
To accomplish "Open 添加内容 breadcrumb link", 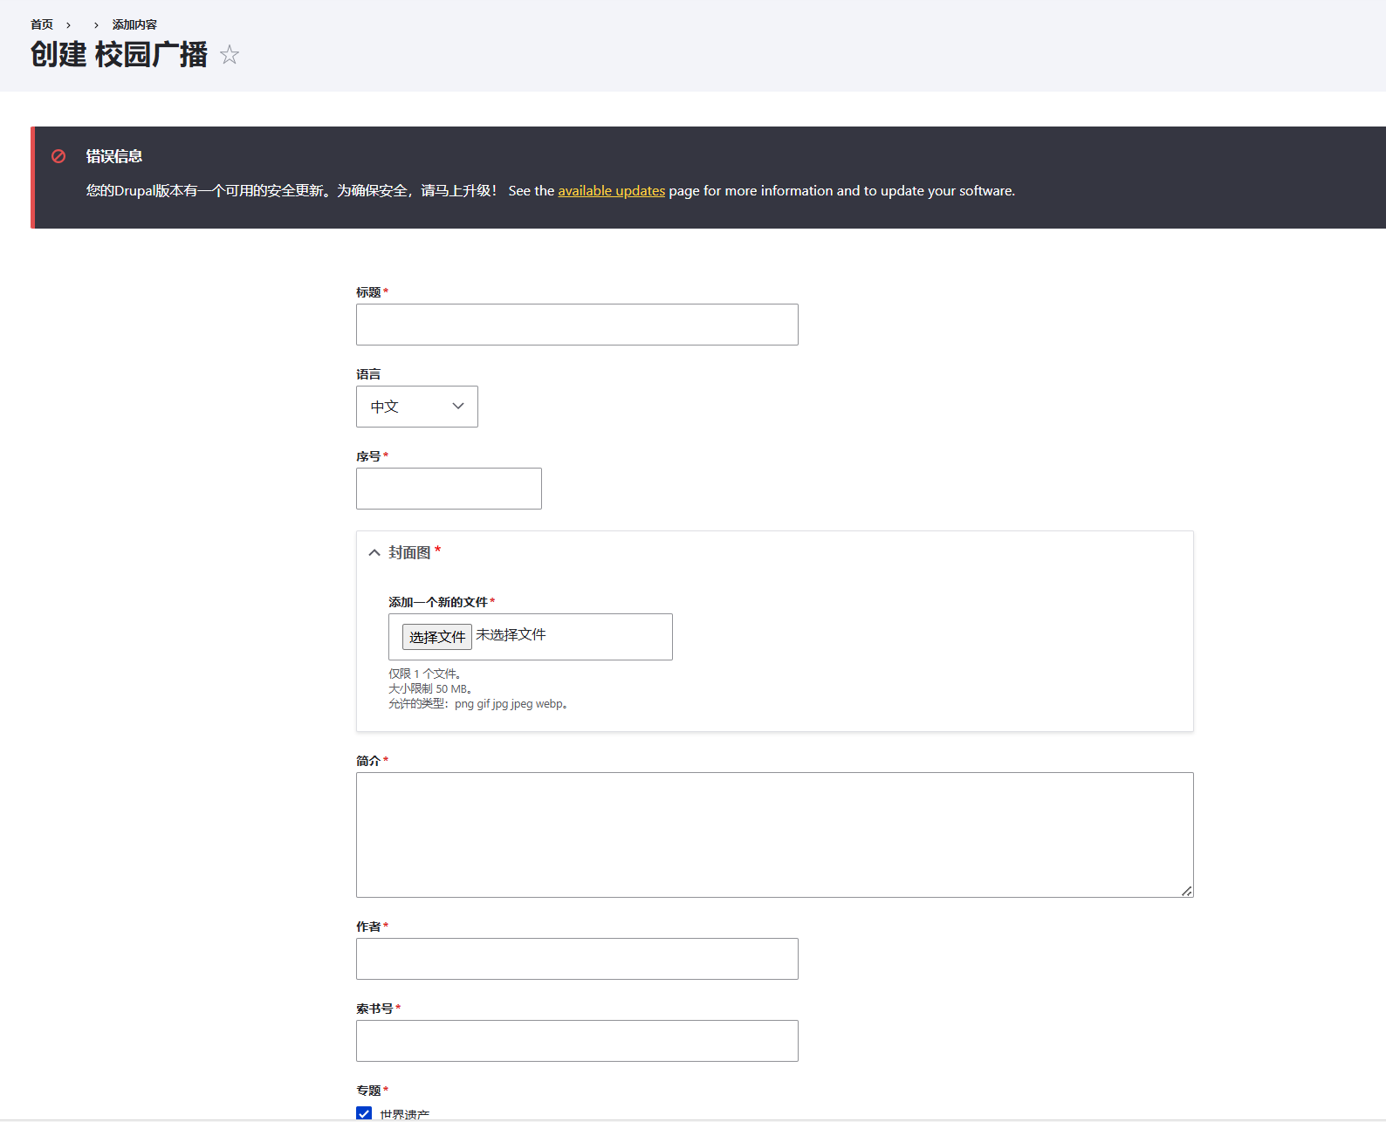I will (x=134, y=25).
